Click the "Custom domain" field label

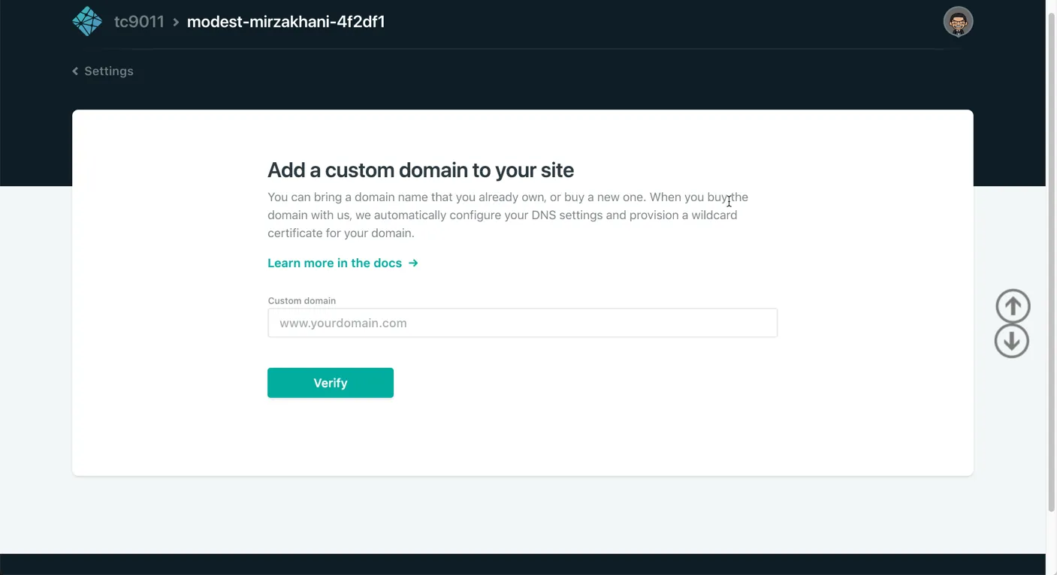tap(302, 301)
